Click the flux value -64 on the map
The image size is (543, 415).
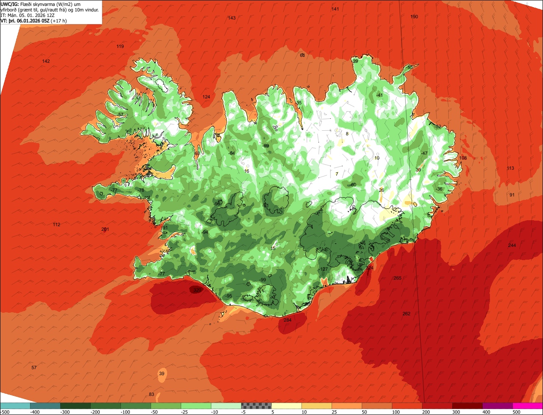232,153
